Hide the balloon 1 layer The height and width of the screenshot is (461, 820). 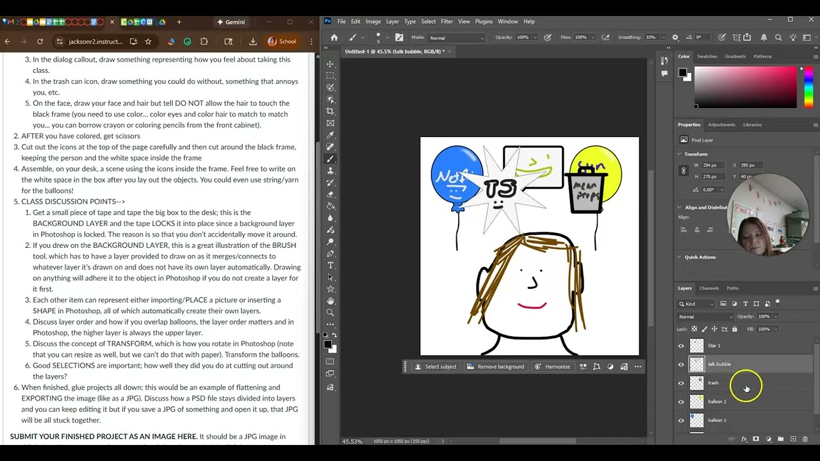click(x=681, y=421)
